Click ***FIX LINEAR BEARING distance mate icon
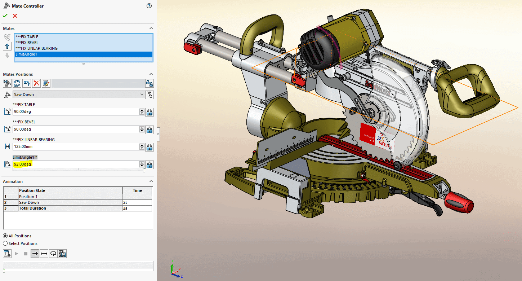Screen dimensions: 522x281 (x=7, y=147)
